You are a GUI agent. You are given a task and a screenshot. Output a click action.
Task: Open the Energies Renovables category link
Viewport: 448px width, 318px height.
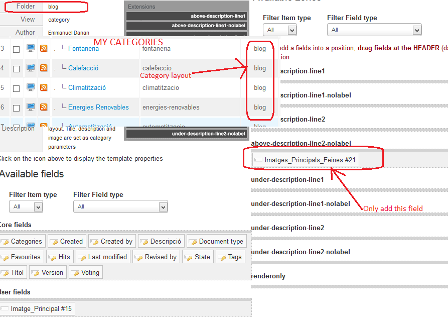point(98,108)
